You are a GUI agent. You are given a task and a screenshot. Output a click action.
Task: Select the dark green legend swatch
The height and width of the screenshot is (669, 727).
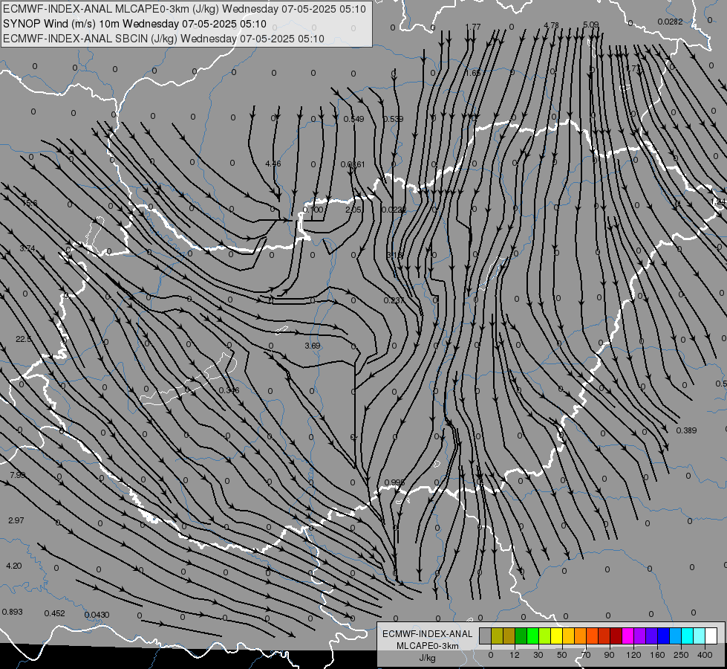(x=521, y=636)
